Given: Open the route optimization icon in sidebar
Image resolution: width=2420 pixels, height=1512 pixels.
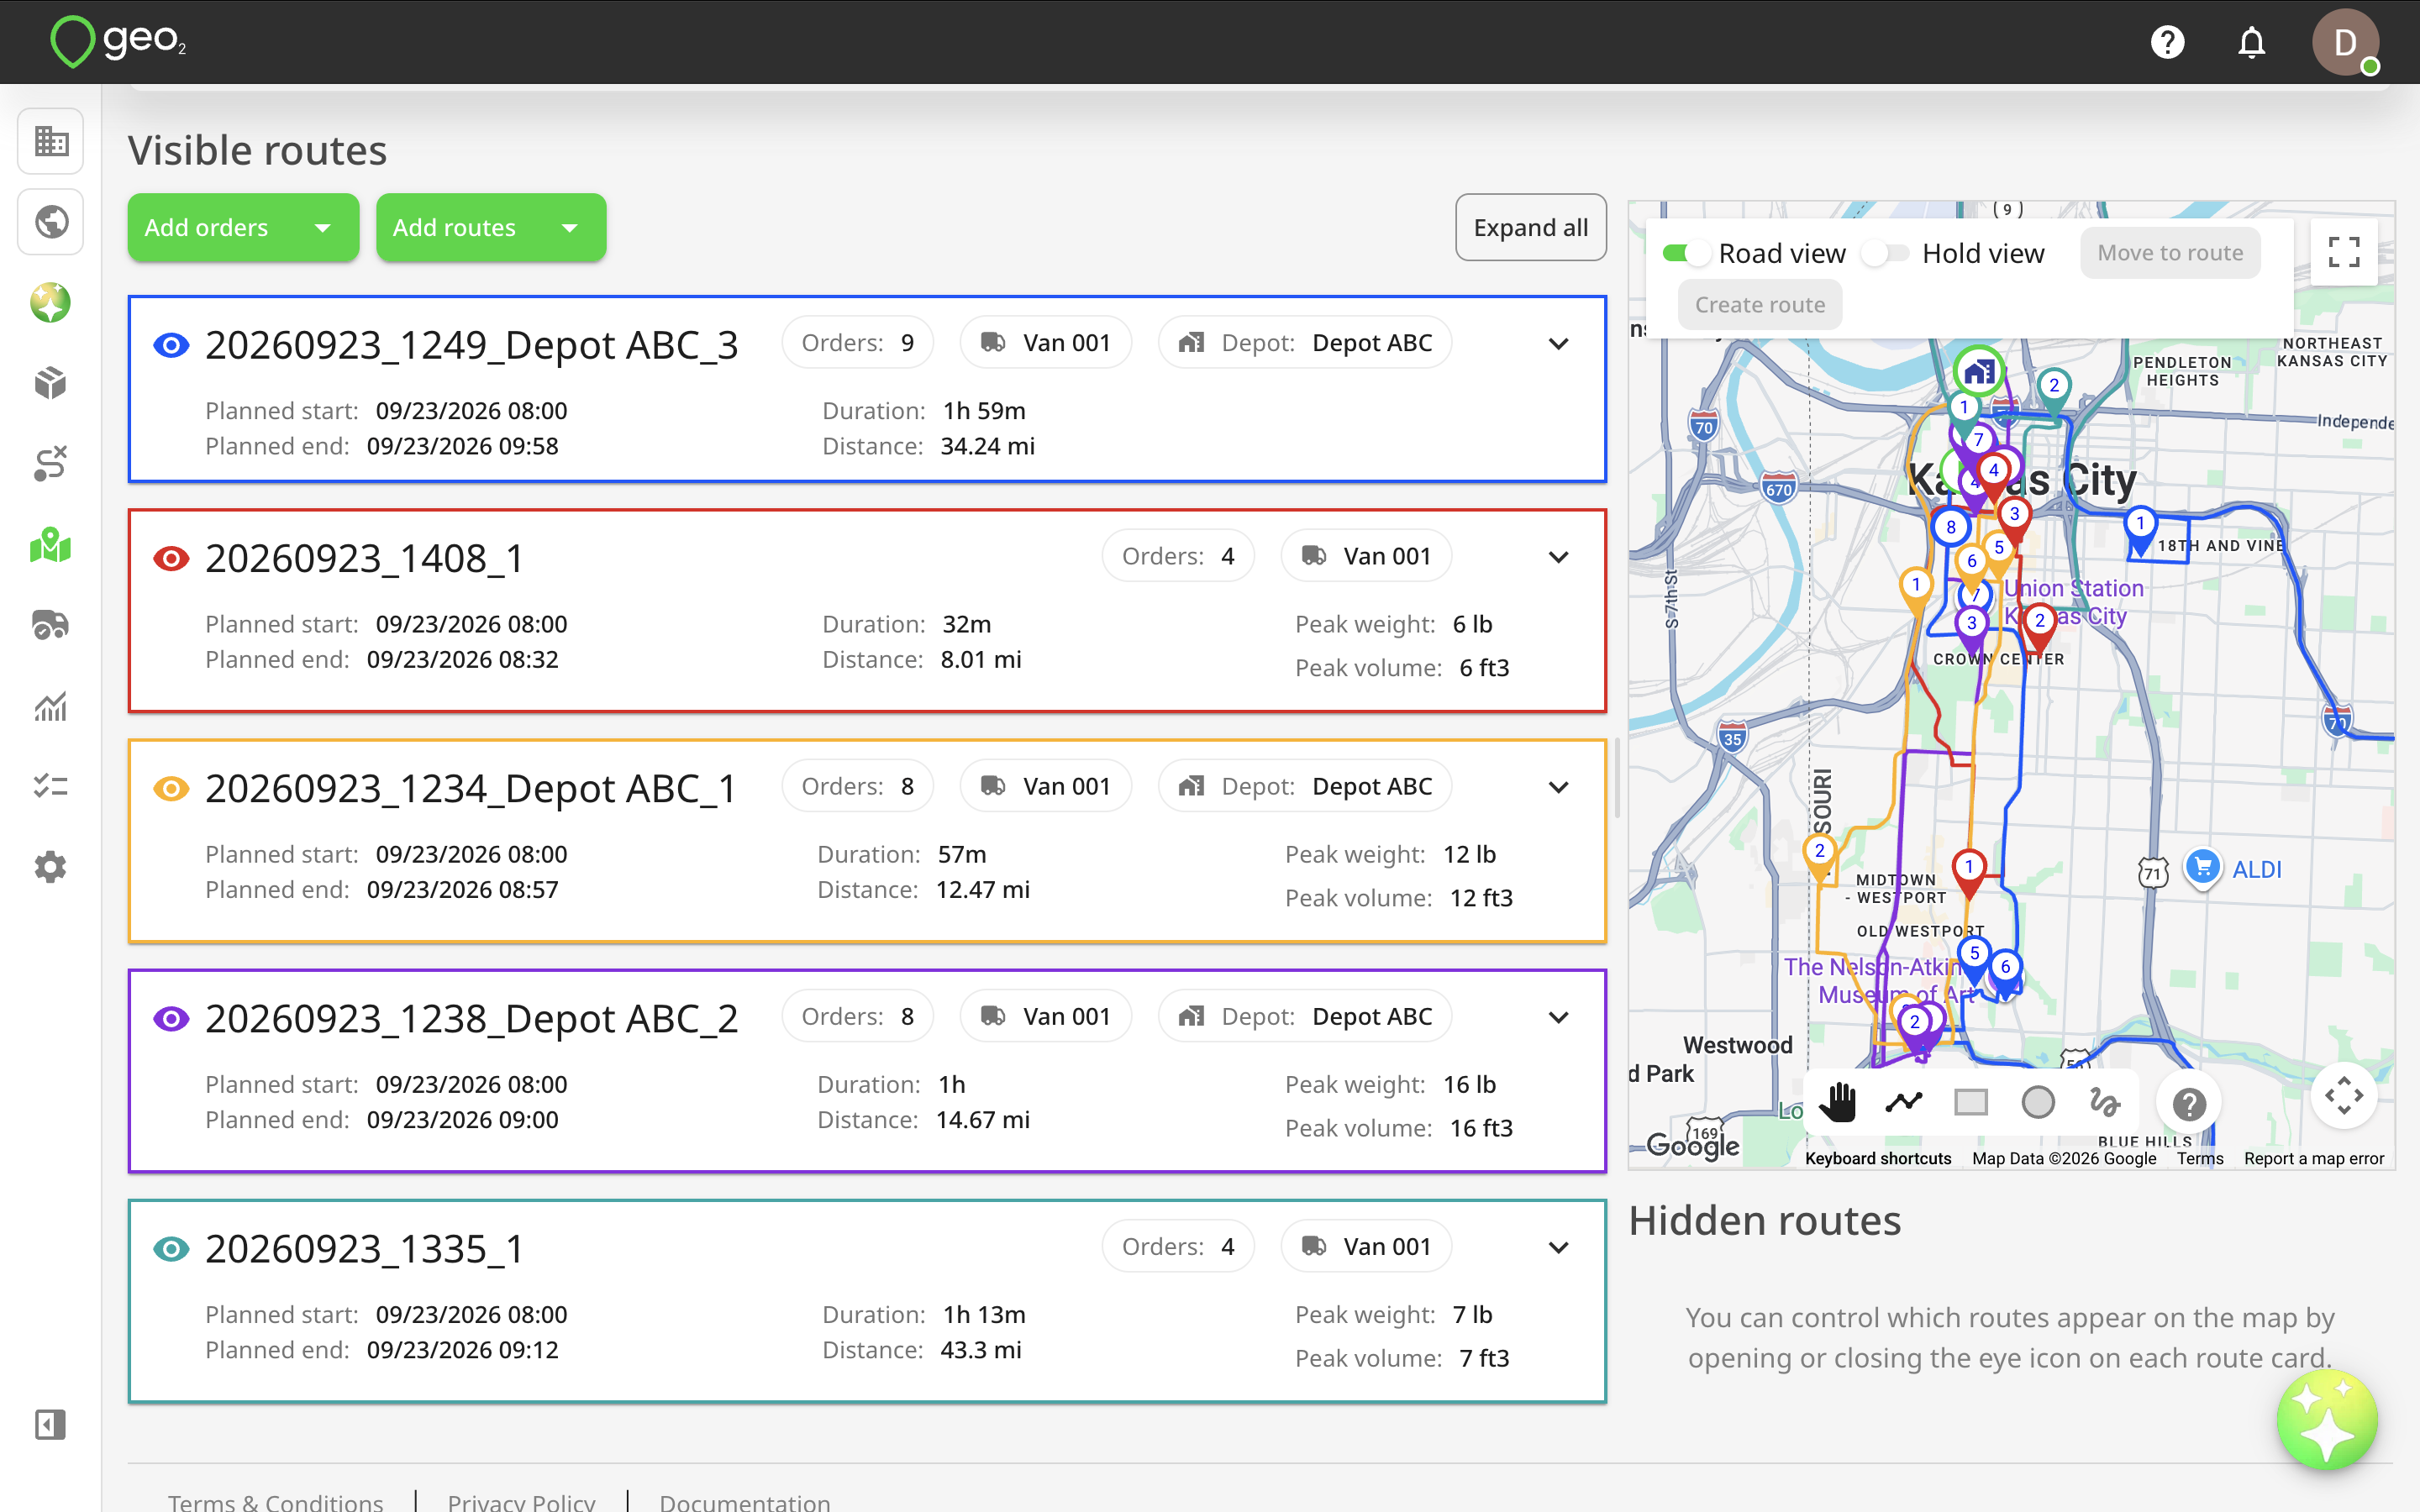Looking at the screenshot, I should [x=51, y=464].
